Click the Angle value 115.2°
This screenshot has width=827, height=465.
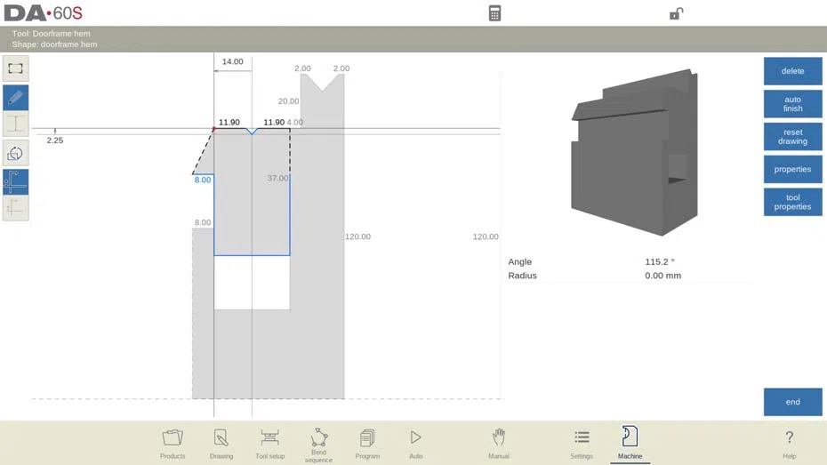click(659, 261)
